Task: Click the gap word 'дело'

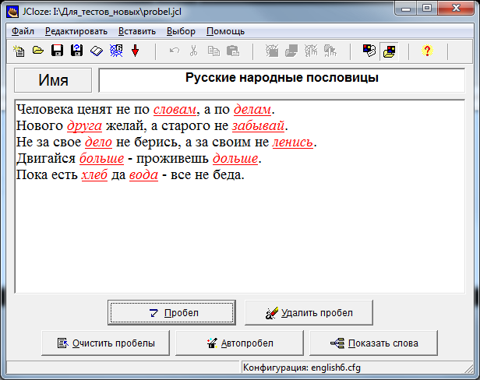Action: (x=98, y=142)
